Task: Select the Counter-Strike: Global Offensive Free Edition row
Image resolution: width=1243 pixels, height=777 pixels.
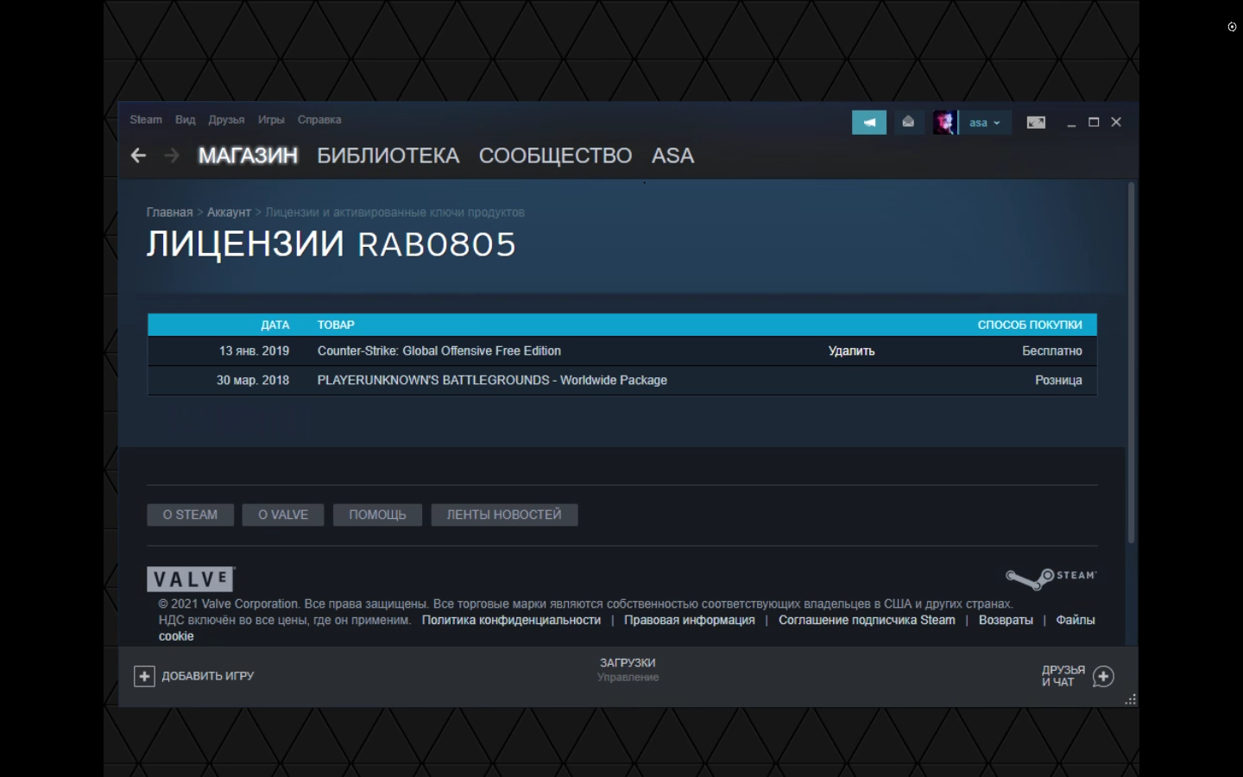Action: pos(621,351)
